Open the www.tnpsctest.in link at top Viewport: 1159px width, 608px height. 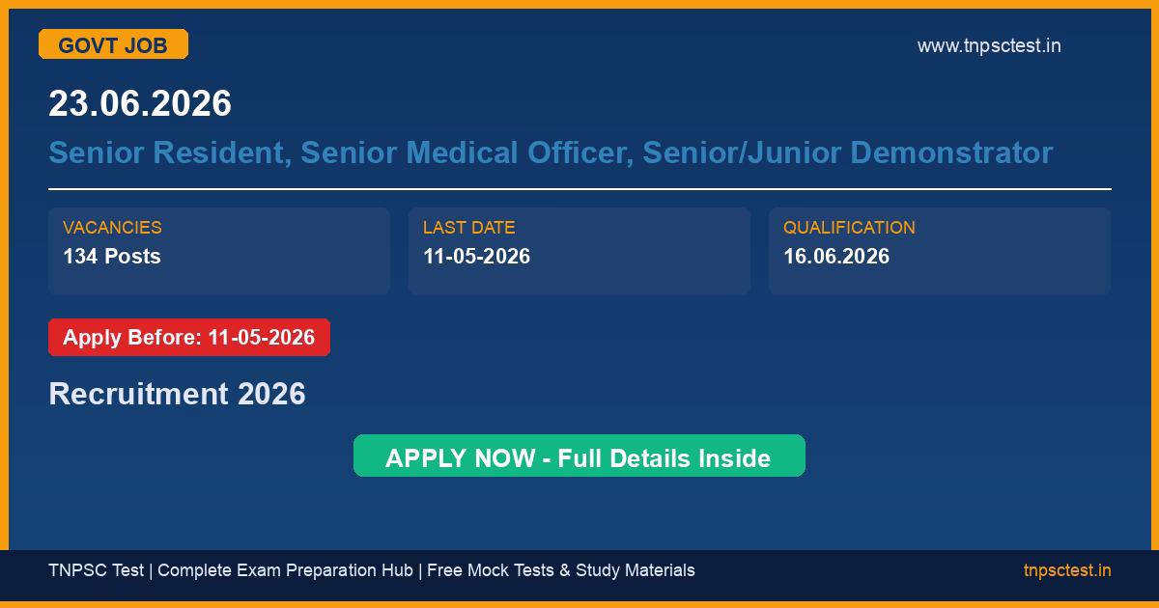(988, 45)
